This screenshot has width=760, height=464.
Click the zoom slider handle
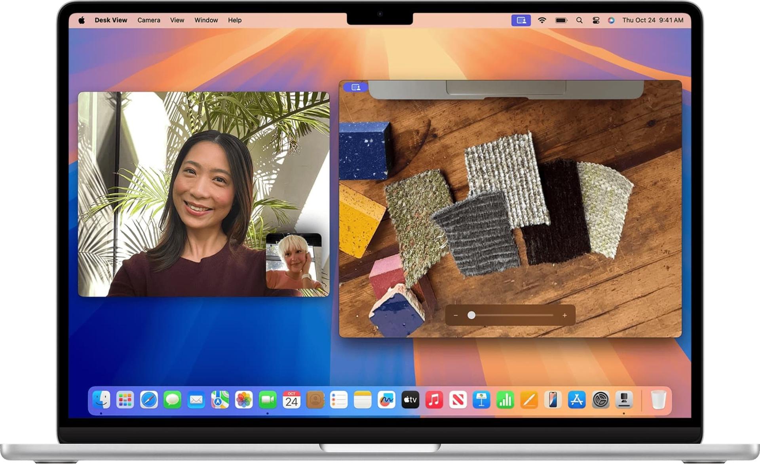pos(471,315)
